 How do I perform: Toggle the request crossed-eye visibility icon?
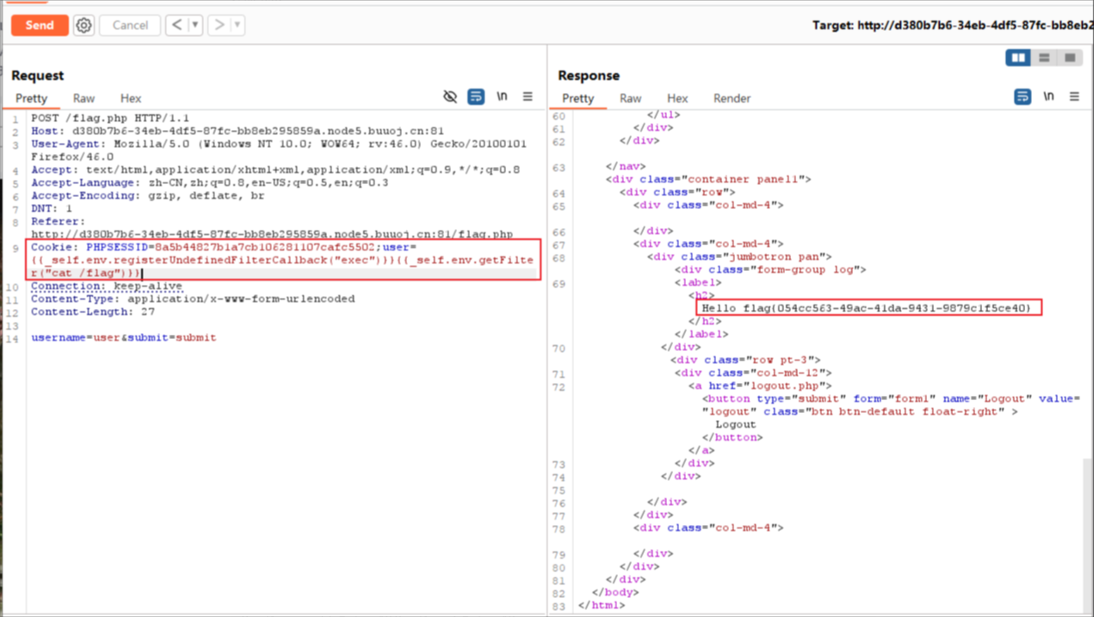(450, 96)
